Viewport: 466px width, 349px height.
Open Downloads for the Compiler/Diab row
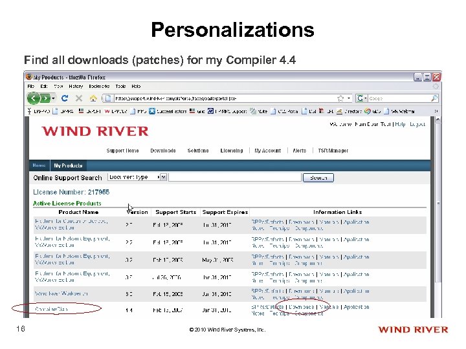pyautogui.click(x=302, y=307)
